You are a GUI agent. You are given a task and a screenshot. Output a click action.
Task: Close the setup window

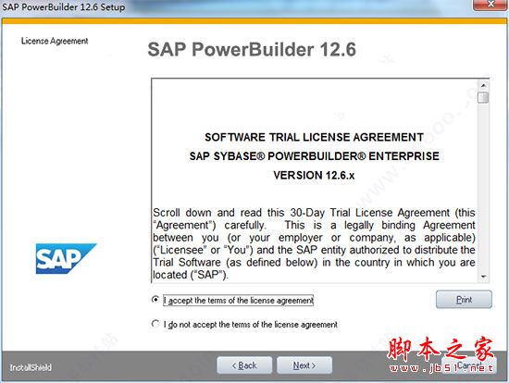click(490, 5)
